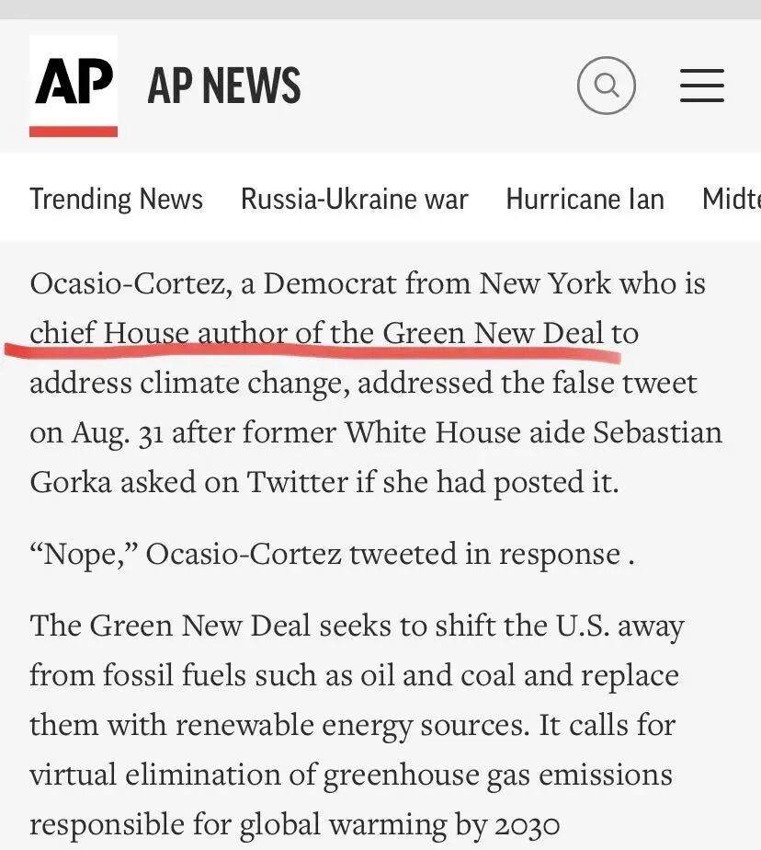Go to the Russia-Ukraine war section
Viewport: 761px width, 850px height.
[x=354, y=199]
